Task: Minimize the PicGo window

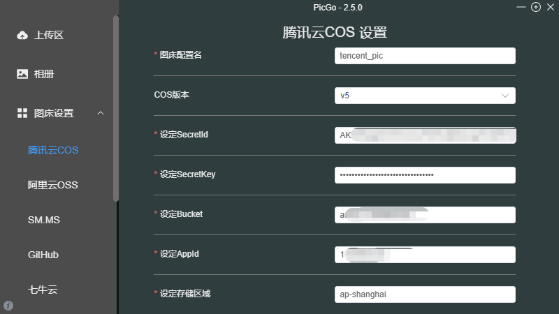Action: 522,7
